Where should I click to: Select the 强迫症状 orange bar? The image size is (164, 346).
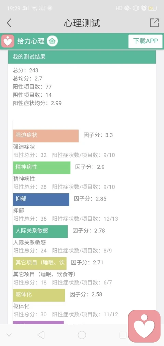click(46, 136)
